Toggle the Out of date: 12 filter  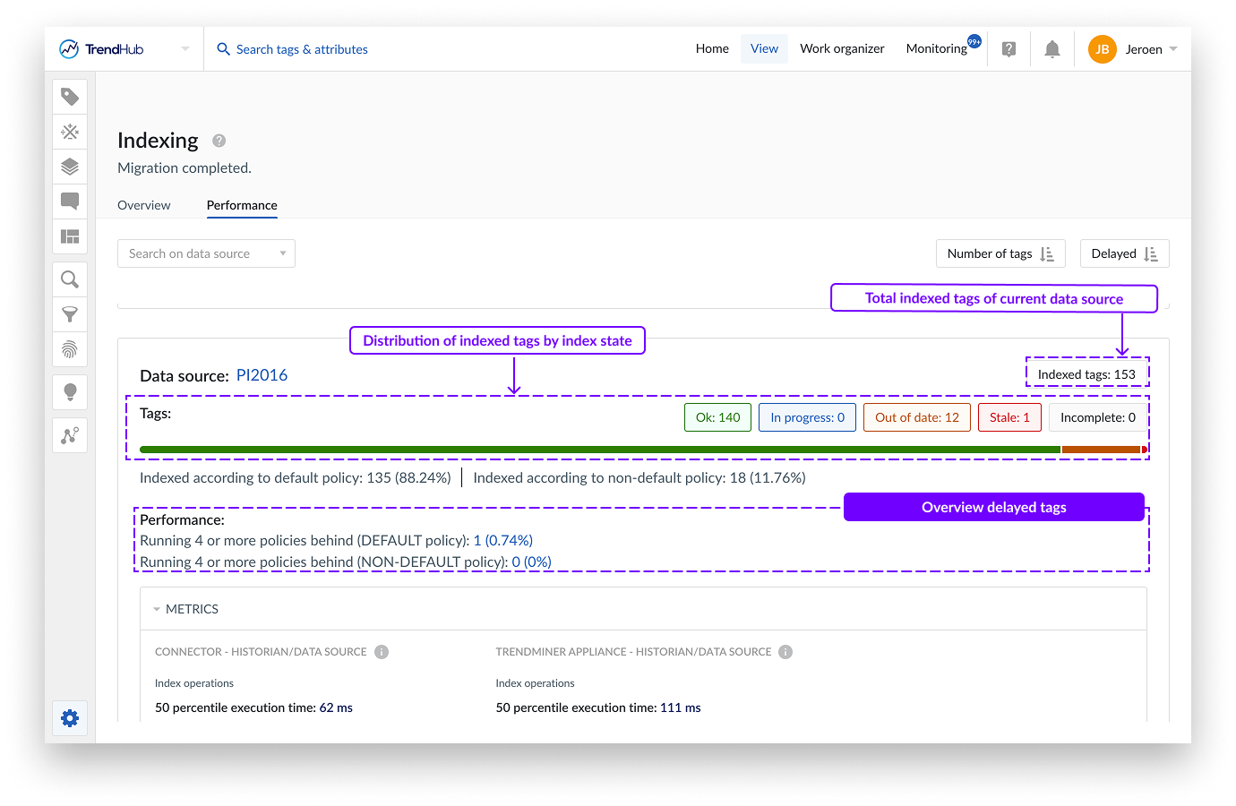(x=916, y=416)
